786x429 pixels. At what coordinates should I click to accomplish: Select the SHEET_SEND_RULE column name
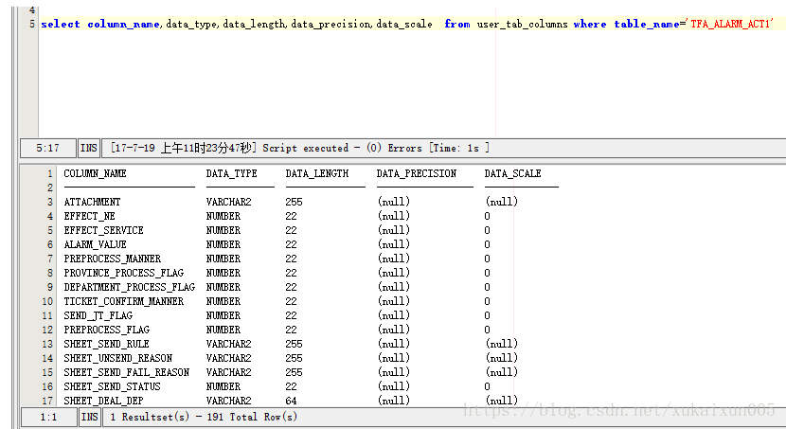[106, 344]
